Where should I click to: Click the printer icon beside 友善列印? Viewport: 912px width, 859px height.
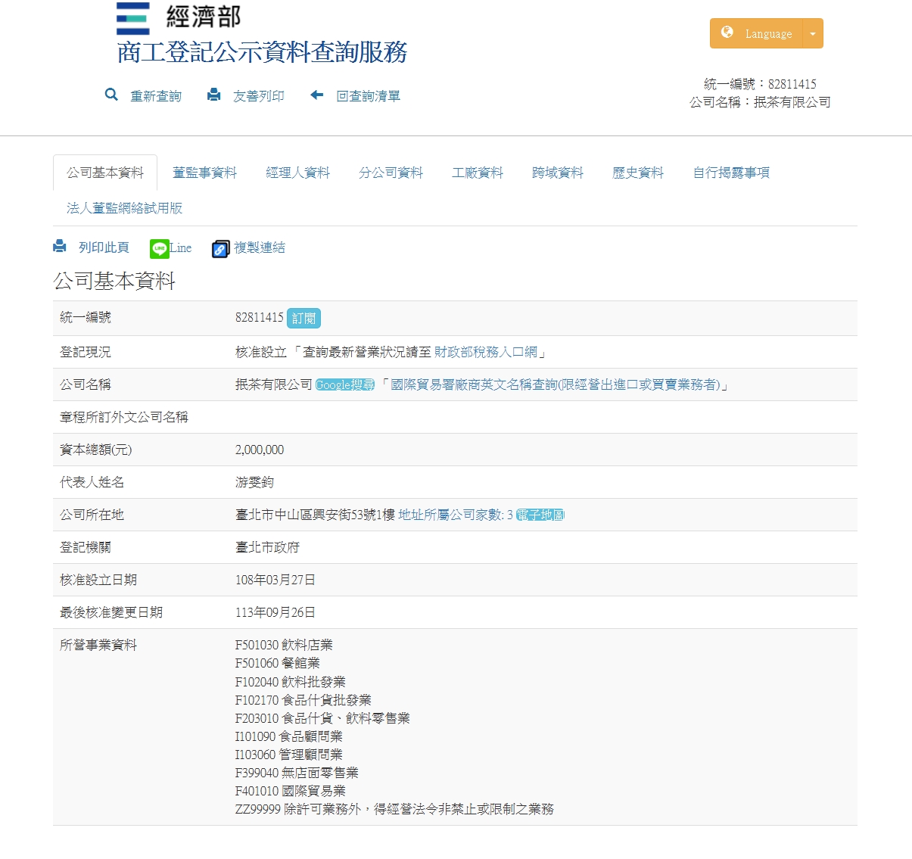[214, 95]
